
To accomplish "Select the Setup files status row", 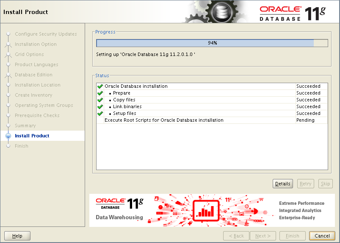I will (x=212, y=113).
